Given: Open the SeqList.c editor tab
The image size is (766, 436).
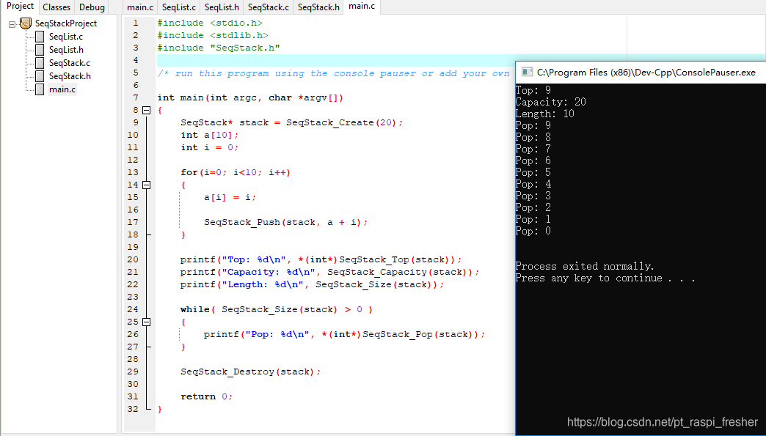Looking at the screenshot, I should click(x=179, y=7).
